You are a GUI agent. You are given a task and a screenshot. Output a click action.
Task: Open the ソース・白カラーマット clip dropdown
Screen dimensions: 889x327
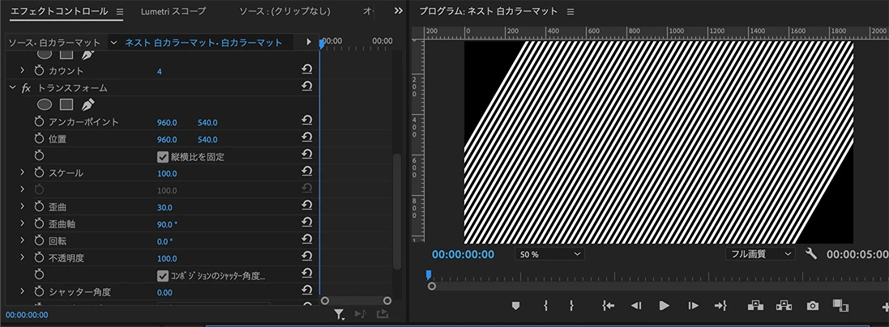tap(114, 43)
